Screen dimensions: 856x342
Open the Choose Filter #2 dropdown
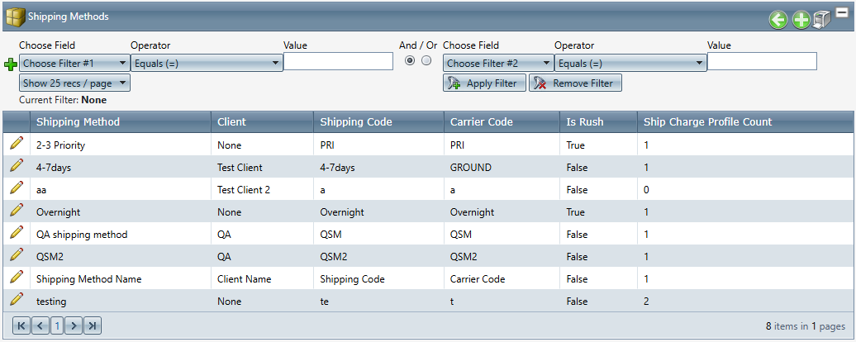[498, 63]
